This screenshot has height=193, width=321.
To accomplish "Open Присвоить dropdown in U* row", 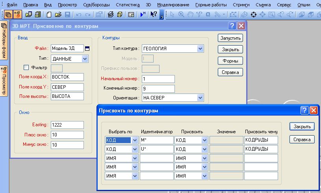I will pos(204,149).
